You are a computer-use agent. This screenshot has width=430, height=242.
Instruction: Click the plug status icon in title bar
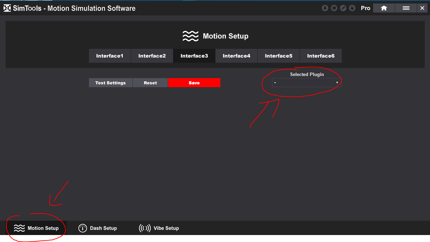[352, 8]
